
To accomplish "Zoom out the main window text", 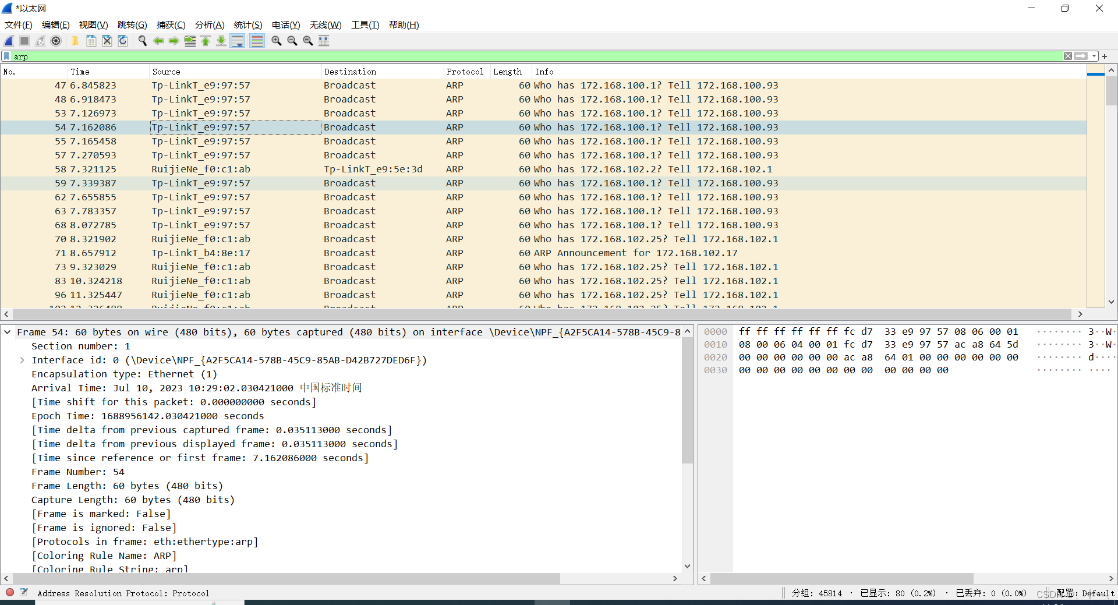I will [x=292, y=41].
